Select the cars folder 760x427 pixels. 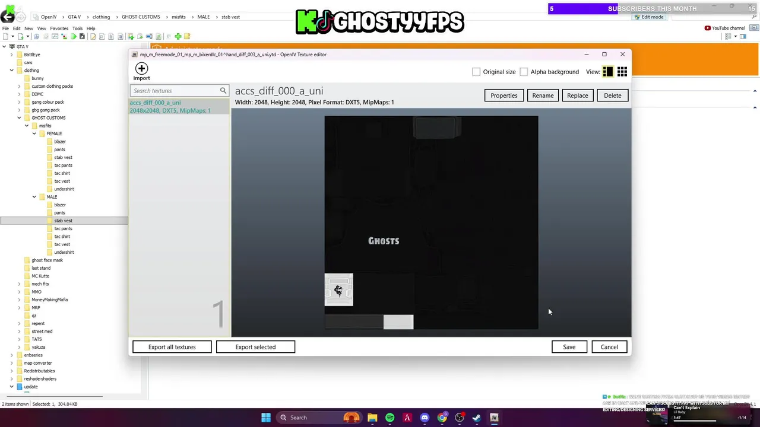[28, 62]
